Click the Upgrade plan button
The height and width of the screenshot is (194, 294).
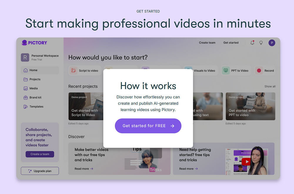40,171
